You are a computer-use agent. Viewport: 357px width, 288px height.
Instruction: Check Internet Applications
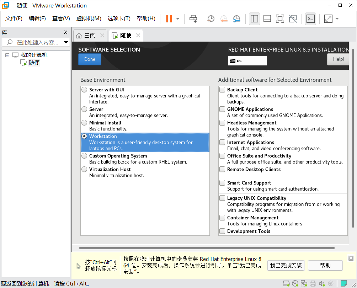click(222, 142)
